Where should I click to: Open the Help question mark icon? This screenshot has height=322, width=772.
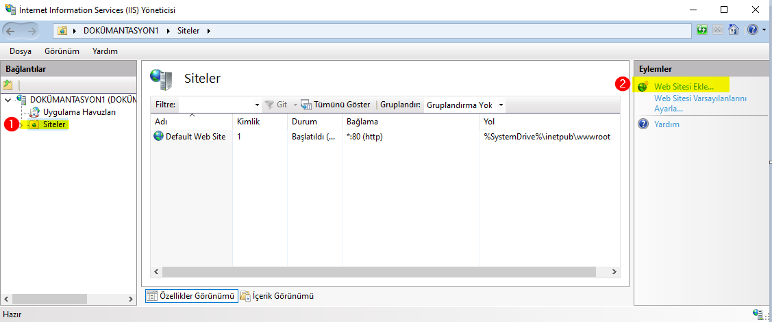[x=753, y=30]
